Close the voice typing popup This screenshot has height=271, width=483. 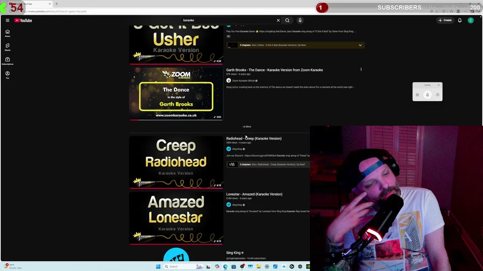coord(438,85)
